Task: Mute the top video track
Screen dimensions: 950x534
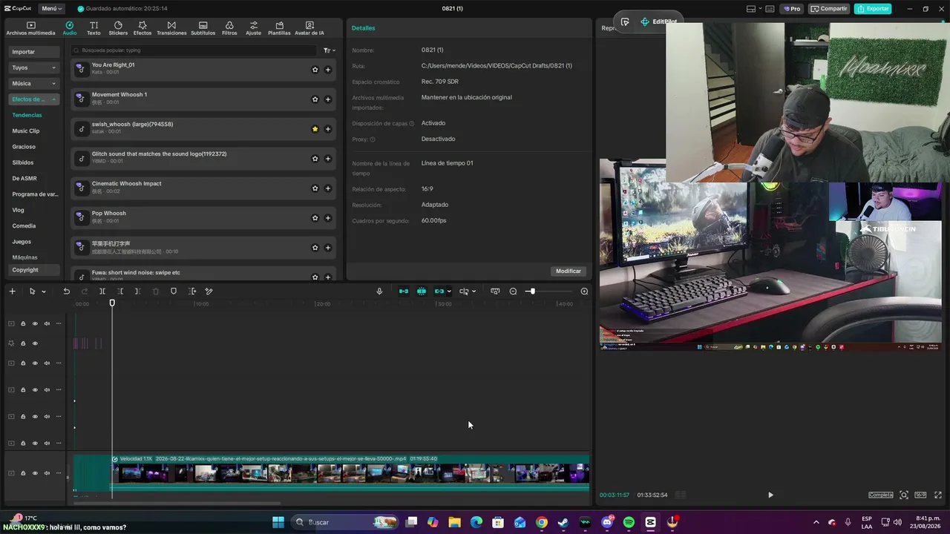Action: pos(47,323)
